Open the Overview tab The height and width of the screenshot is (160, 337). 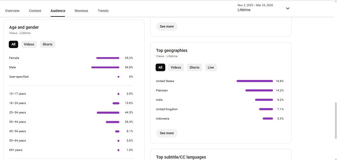click(12, 11)
